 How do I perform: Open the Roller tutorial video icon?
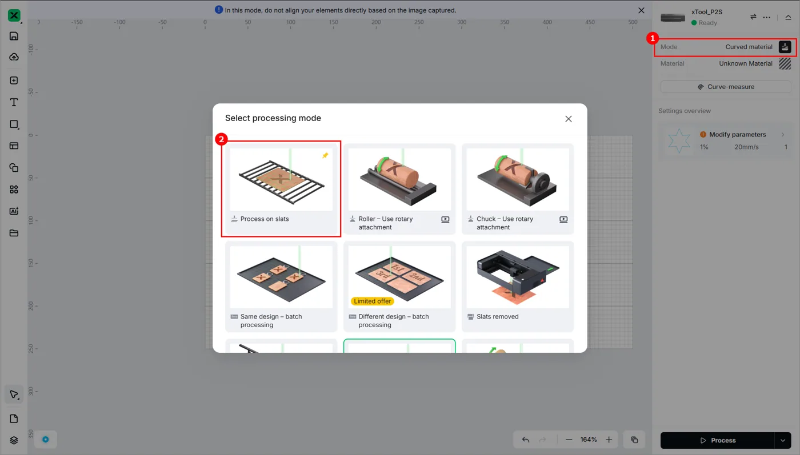click(445, 219)
